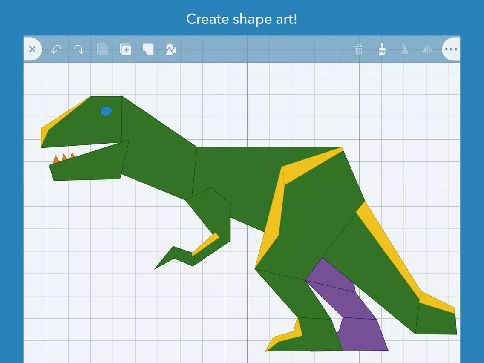Open the sticky note shape tool
Image resolution: width=484 pixels, height=363 pixels.
(148, 49)
